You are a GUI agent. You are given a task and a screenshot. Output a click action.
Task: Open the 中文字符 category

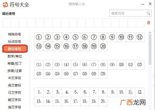15,78
